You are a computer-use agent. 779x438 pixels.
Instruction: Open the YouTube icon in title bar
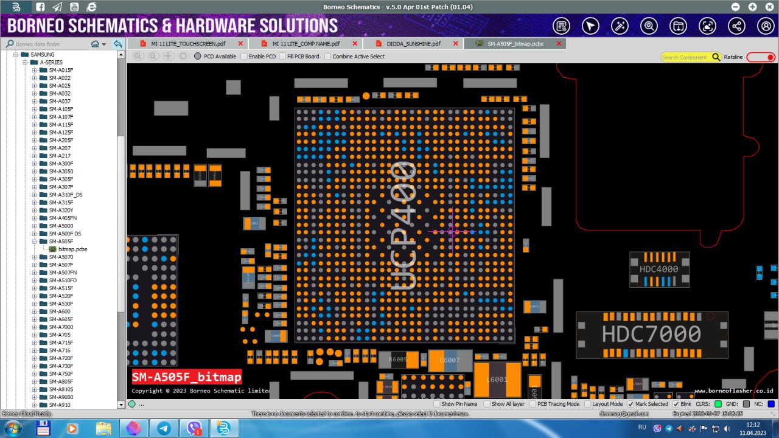point(74,7)
